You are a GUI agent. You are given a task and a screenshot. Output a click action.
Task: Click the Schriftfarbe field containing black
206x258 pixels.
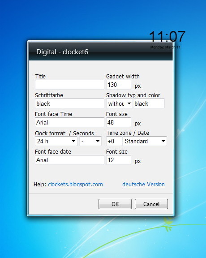tap(69, 103)
